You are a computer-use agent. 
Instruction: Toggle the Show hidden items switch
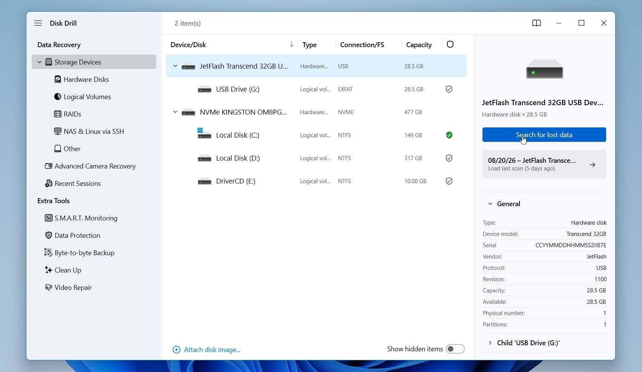[x=455, y=349]
